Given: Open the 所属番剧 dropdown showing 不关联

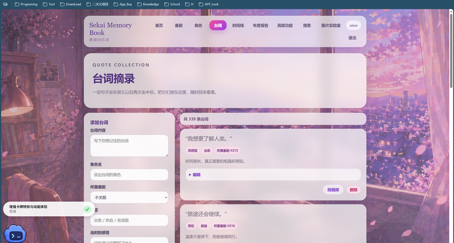Looking at the screenshot, I should (x=129, y=198).
